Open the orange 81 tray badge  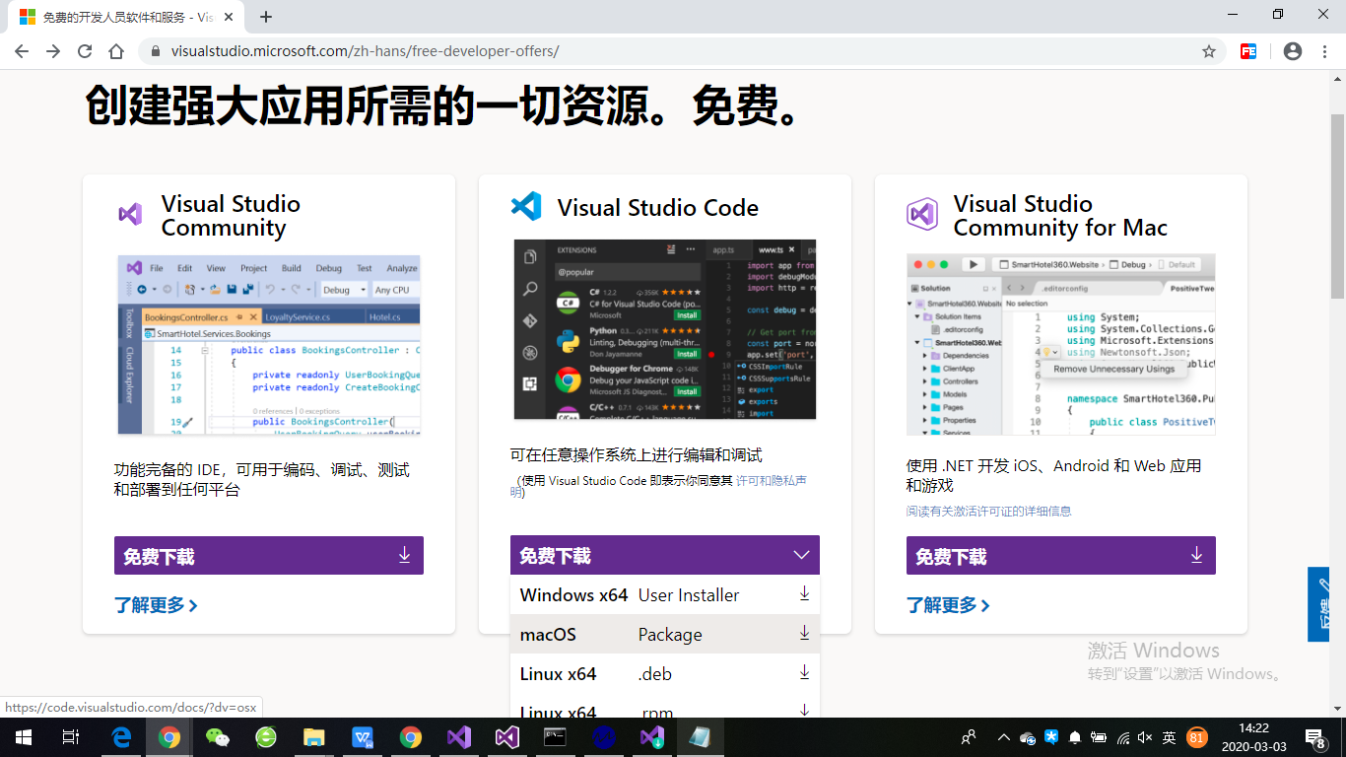point(1196,737)
